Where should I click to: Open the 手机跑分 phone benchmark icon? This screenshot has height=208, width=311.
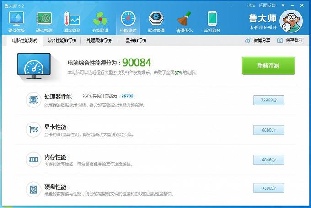212,22
